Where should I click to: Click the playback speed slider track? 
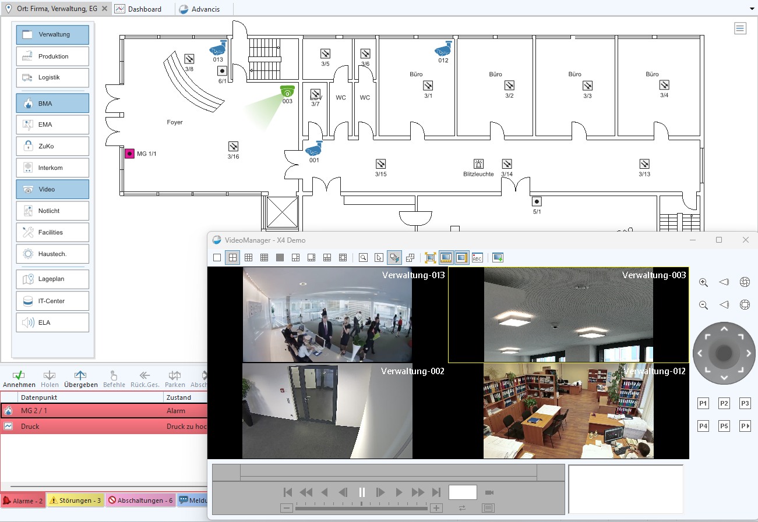point(361,508)
